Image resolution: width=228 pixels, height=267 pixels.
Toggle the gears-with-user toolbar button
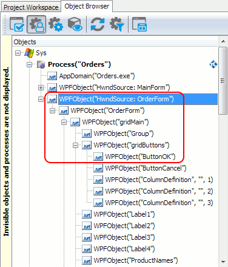click(36, 24)
